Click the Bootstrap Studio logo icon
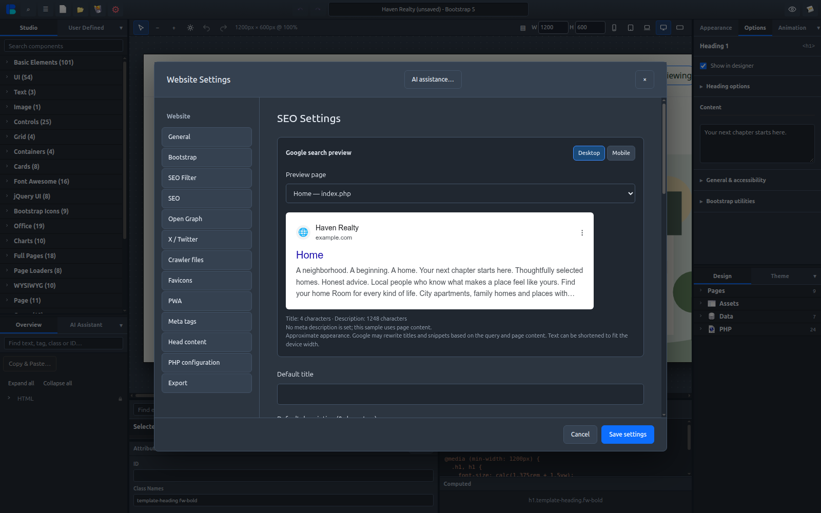The width and height of the screenshot is (821, 513). tap(11, 9)
